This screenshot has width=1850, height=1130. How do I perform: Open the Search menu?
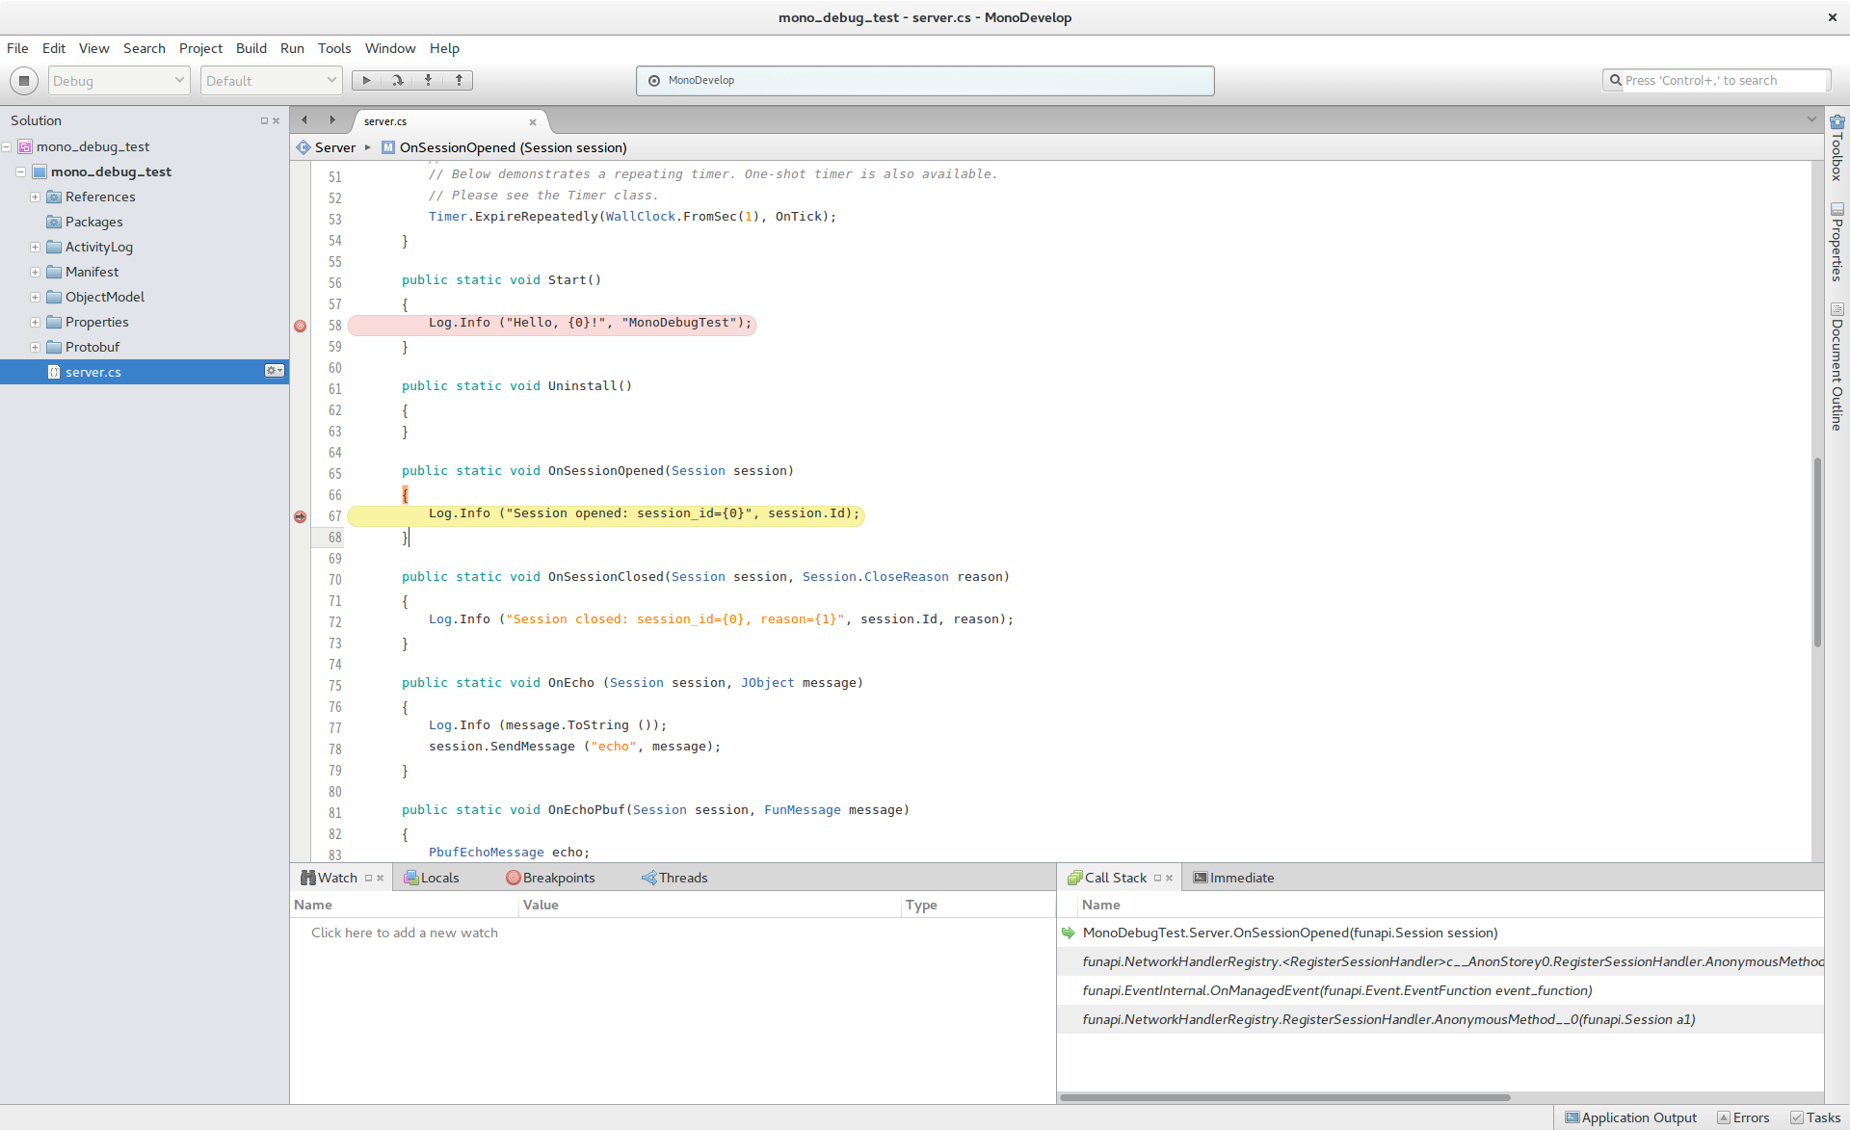145,48
